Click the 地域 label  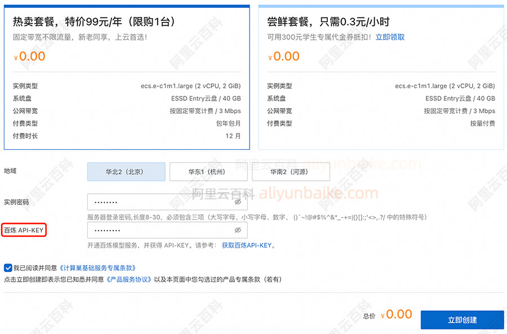coord(10,171)
